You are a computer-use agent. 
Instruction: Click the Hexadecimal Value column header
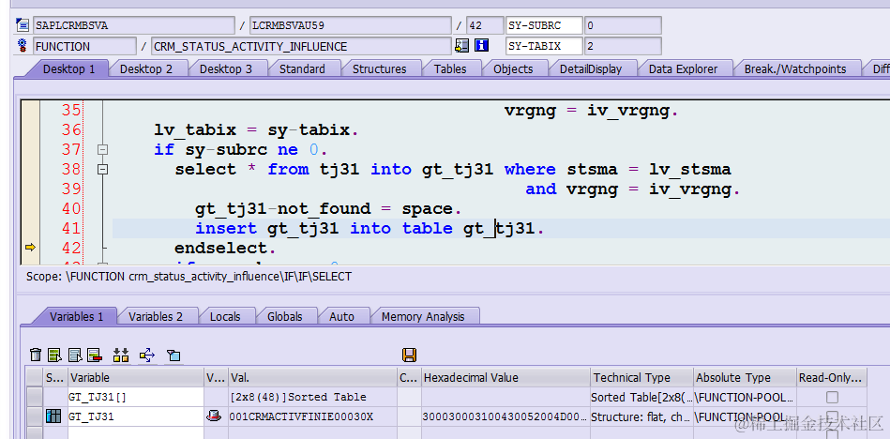click(x=505, y=378)
